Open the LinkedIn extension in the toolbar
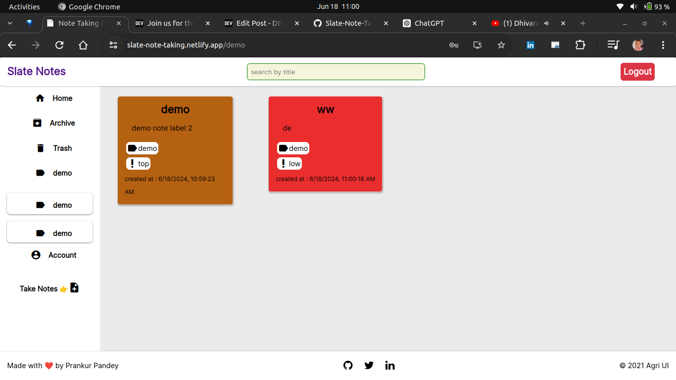The width and height of the screenshot is (676, 380). pyautogui.click(x=531, y=45)
